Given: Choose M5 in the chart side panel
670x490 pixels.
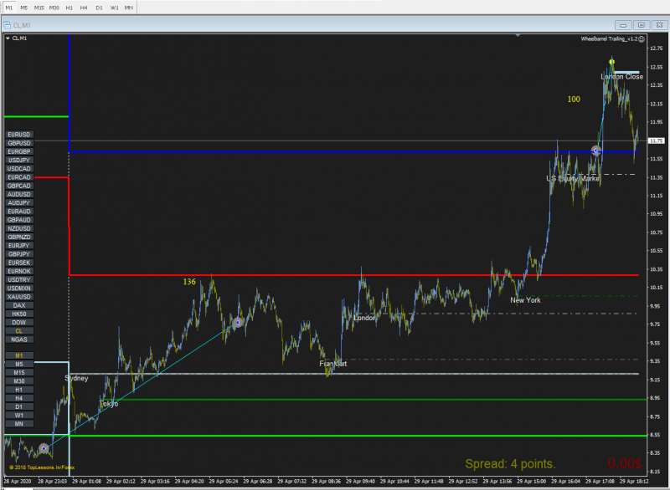Looking at the screenshot, I should click(19, 365).
